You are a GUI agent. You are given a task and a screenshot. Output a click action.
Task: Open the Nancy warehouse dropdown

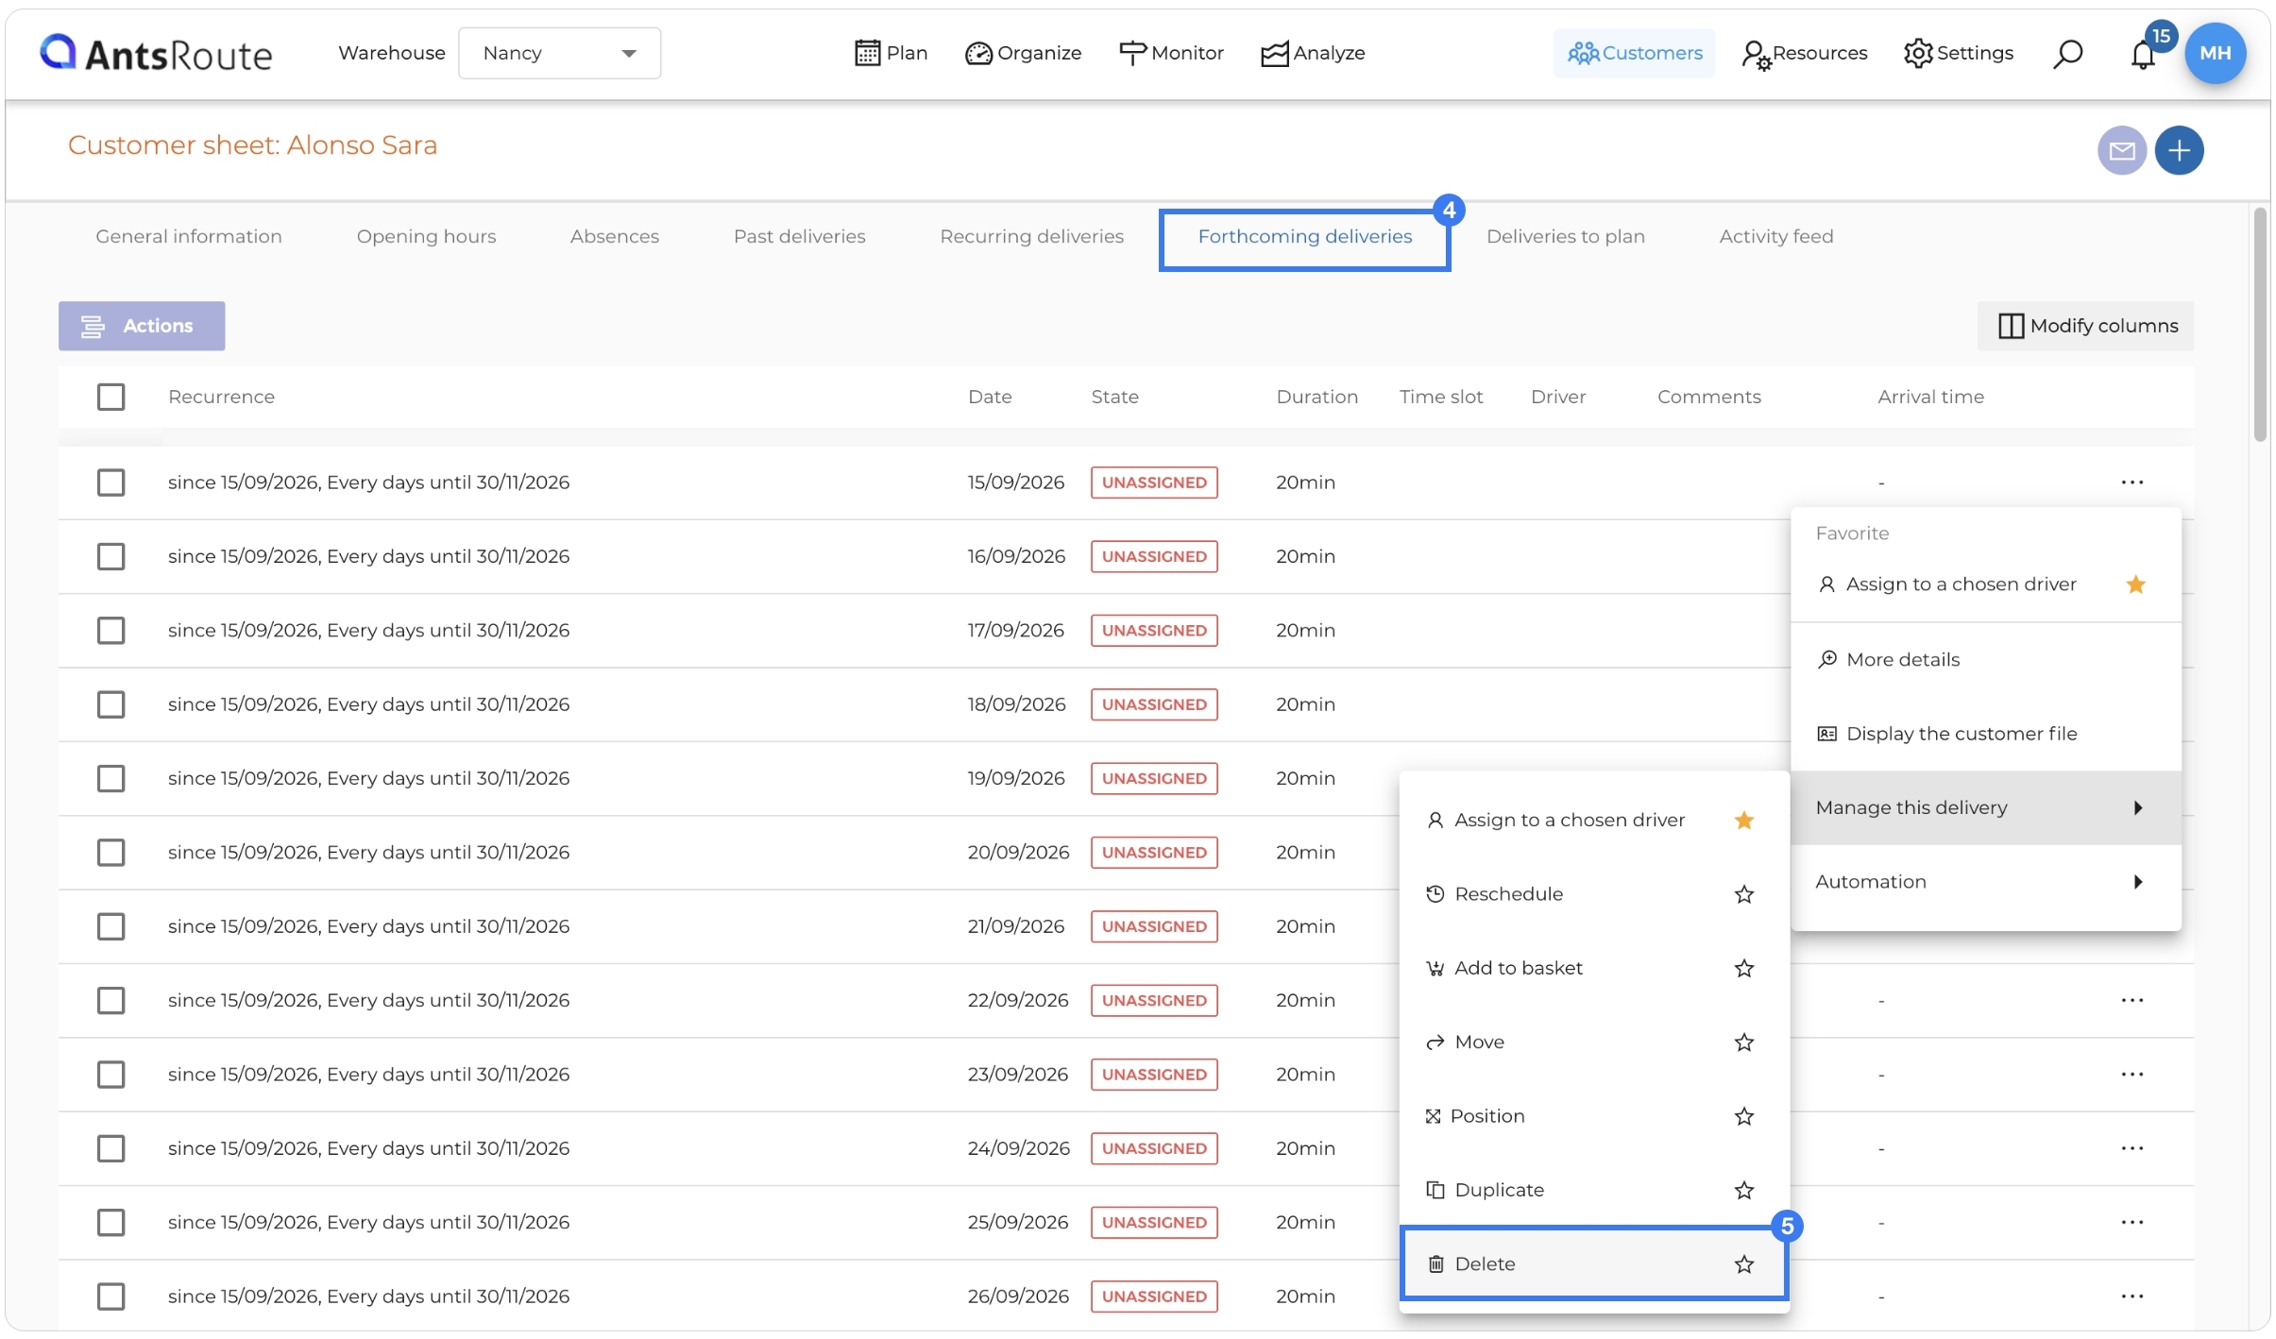(x=559, y=54)
